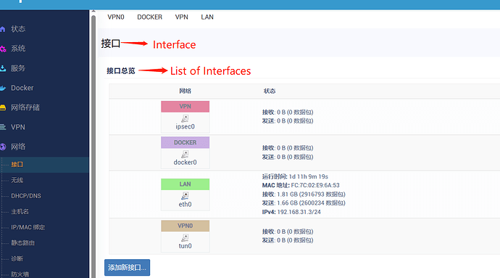The height and width of the screenshot is (278, 500).
Task: Click the eth0 interface icon
Action: (x=185, y=196)
